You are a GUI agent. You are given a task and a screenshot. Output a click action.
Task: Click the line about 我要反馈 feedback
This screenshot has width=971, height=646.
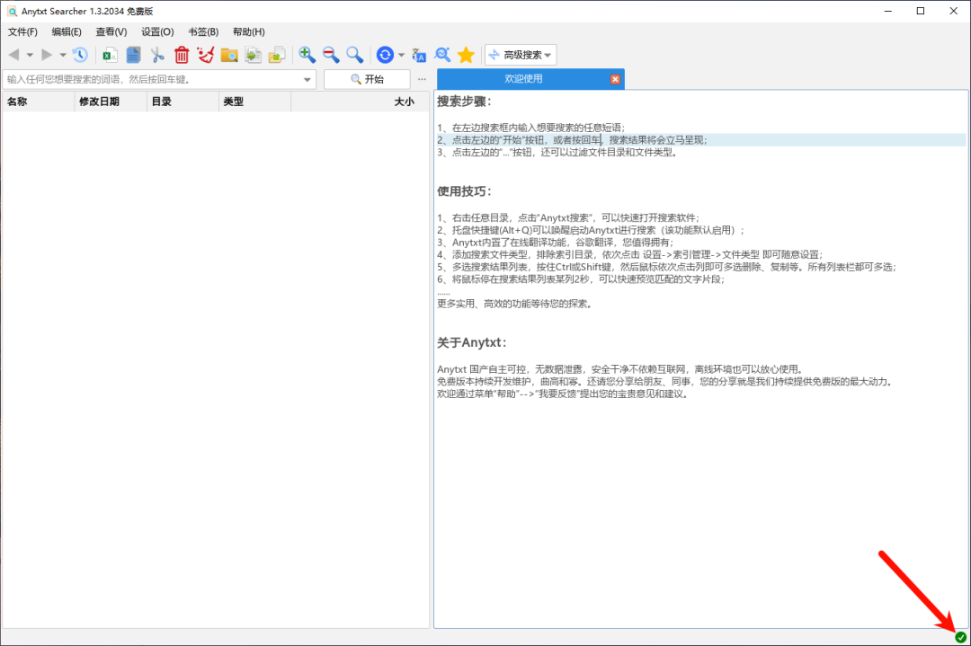coord(563,394)
